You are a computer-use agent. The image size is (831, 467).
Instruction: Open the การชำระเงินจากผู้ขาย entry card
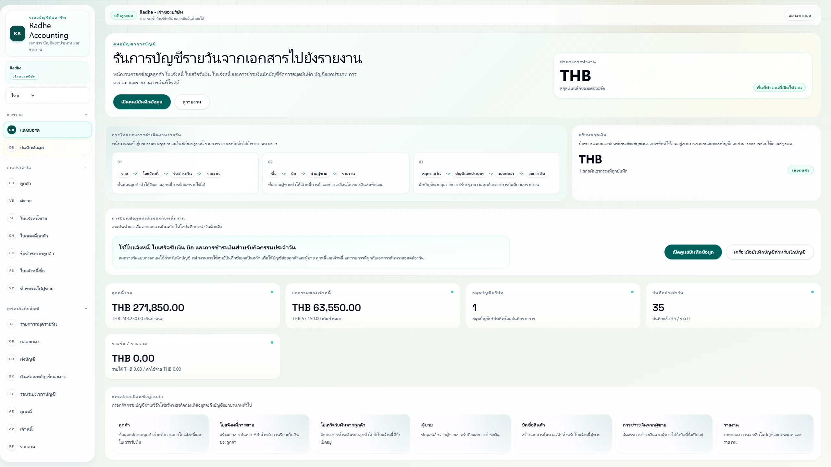pos(664,433)
